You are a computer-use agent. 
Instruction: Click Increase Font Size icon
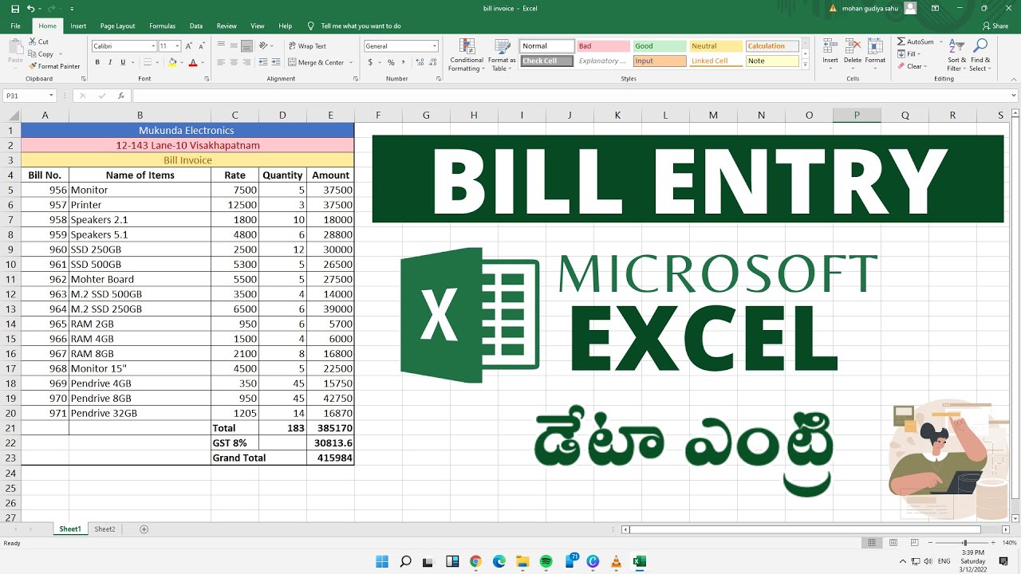pos(189,46)
